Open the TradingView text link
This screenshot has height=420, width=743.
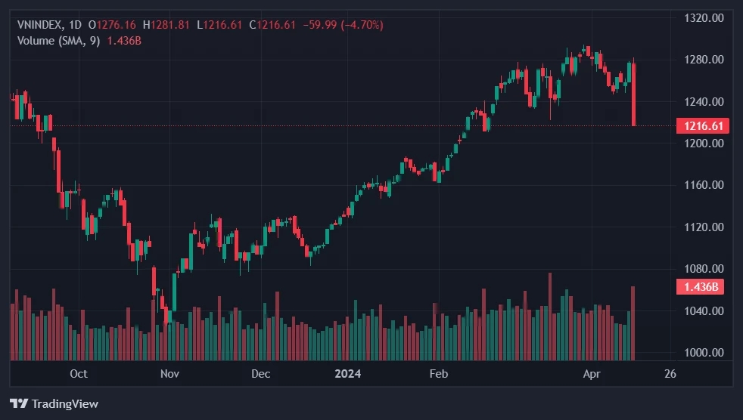click(x=64, y=403)
